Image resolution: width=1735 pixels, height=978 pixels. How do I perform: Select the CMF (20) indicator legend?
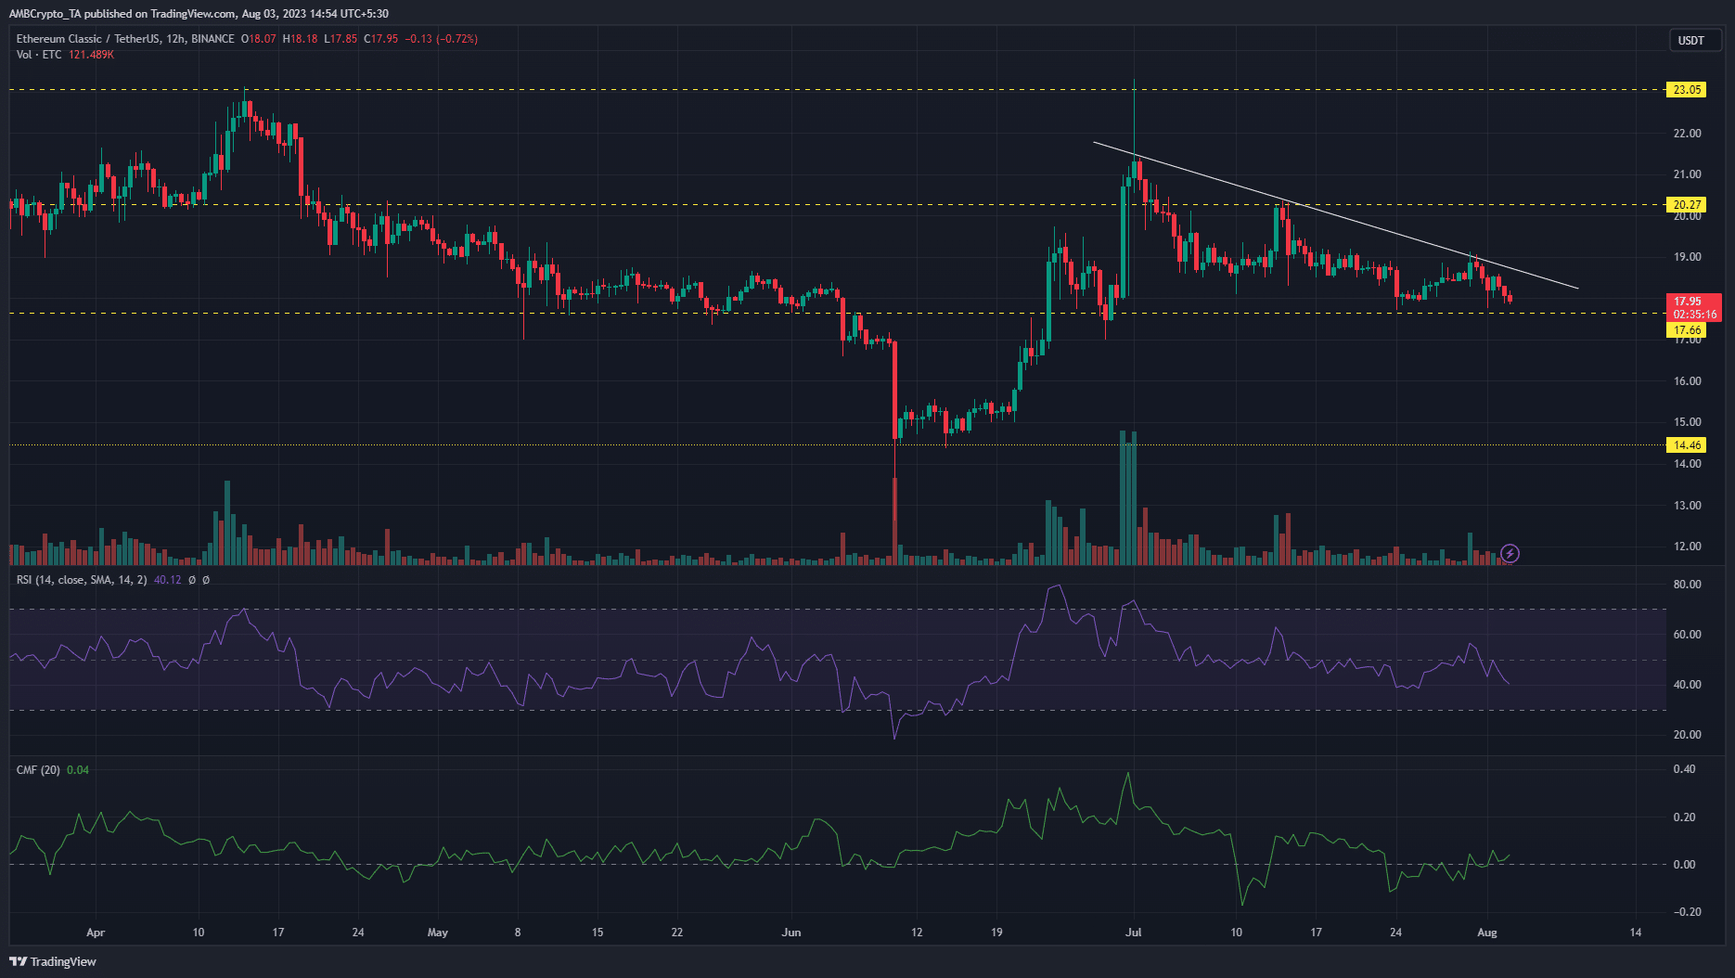coord(38,770)
